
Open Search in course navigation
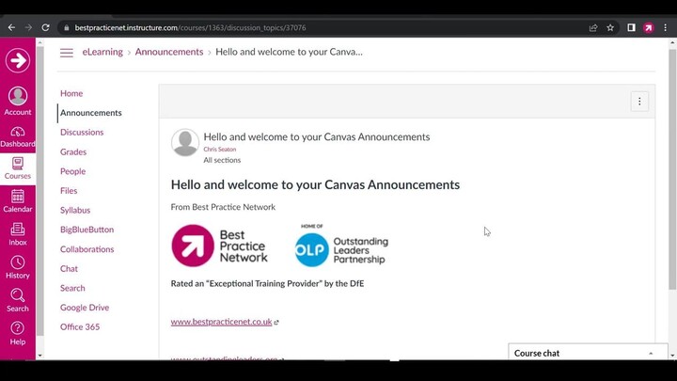tap(72, 288)
